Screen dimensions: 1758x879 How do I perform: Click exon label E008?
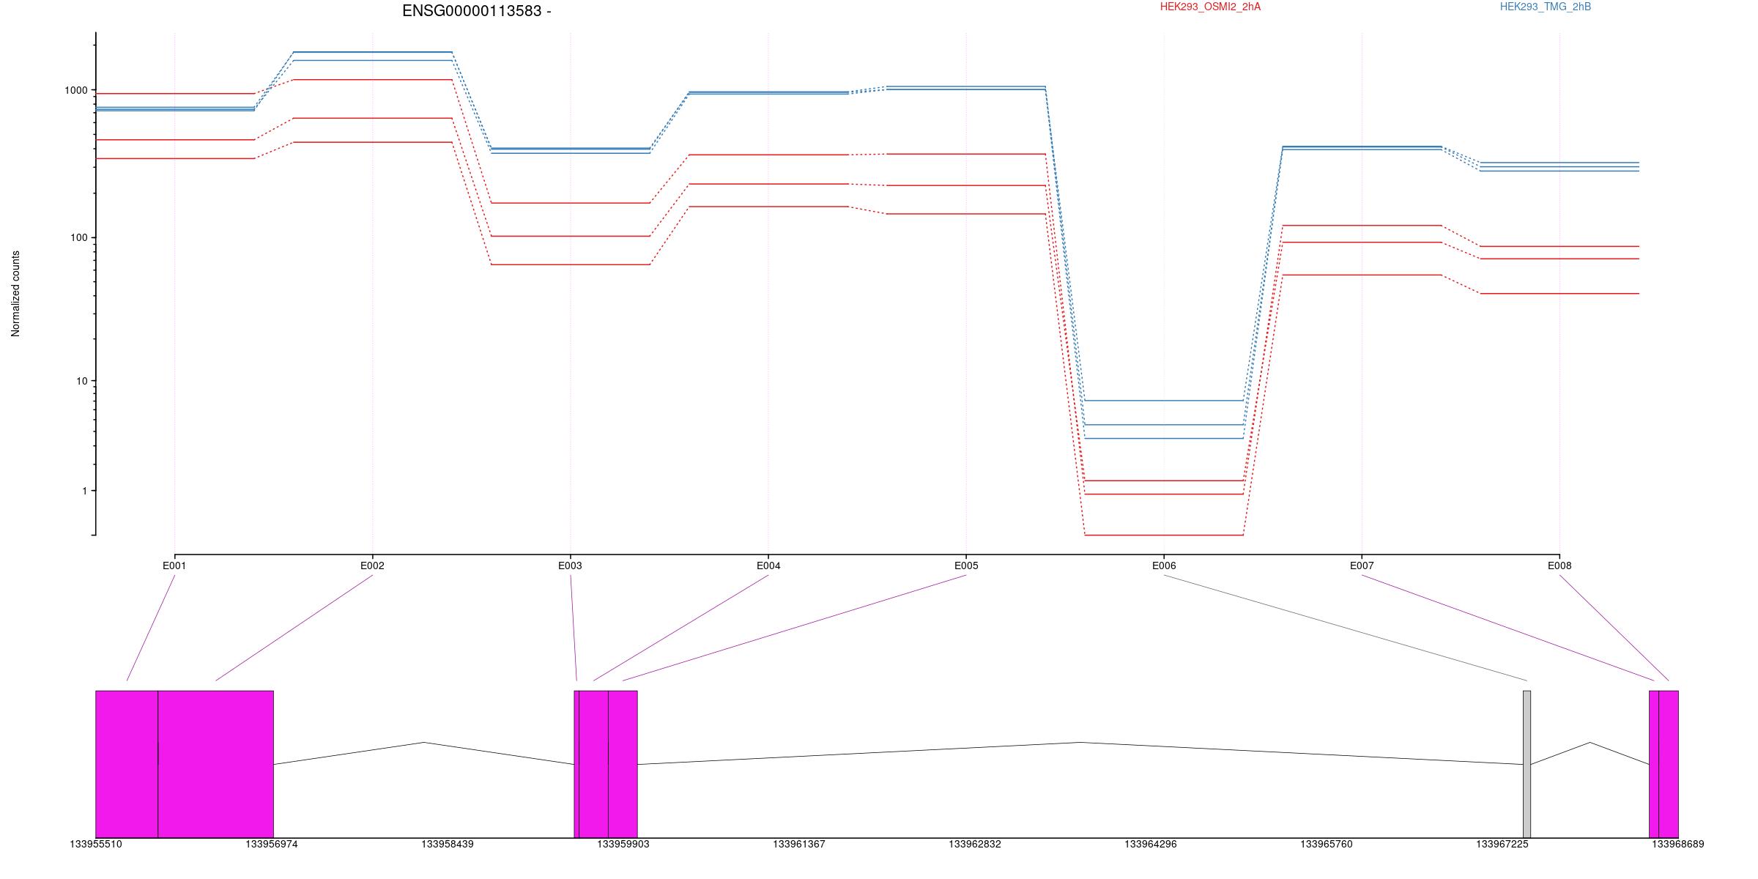(x=1559, y=565)
